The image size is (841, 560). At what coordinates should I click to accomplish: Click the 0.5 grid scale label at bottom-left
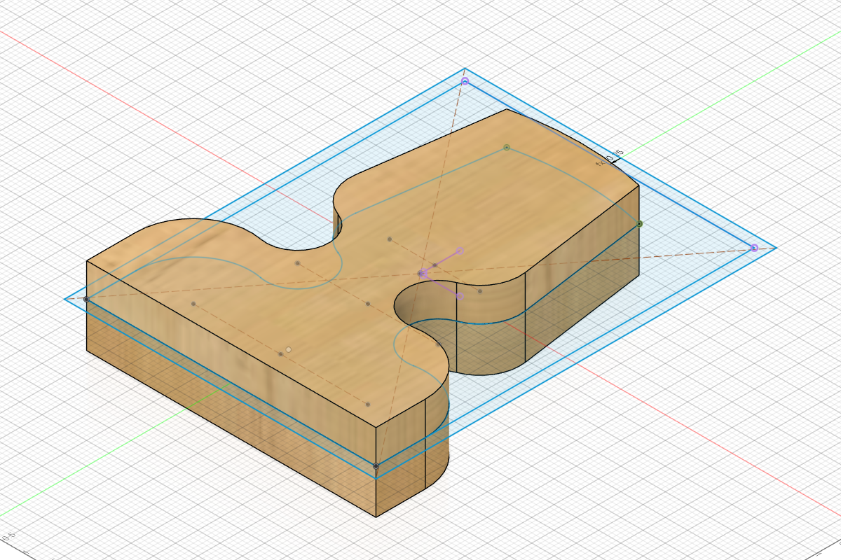pos(8,538)
